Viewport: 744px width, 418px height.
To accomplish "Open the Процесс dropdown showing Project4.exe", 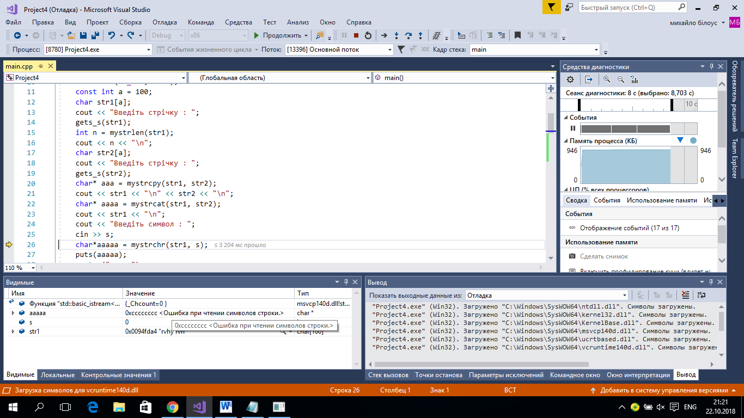I will (x=149, y=50).
